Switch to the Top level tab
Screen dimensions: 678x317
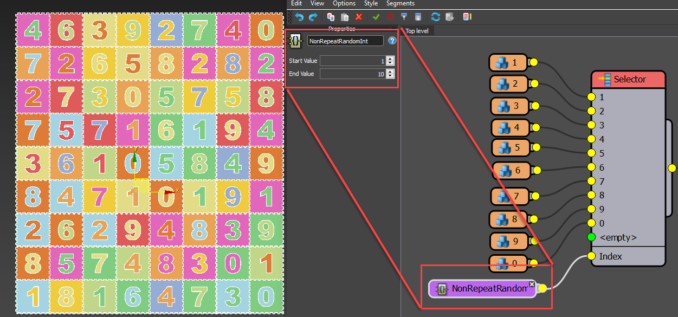click(417, 30)
